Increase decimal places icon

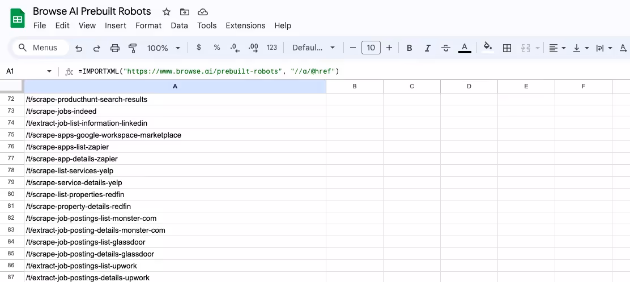pyautogui.click(x=253, y=48)
